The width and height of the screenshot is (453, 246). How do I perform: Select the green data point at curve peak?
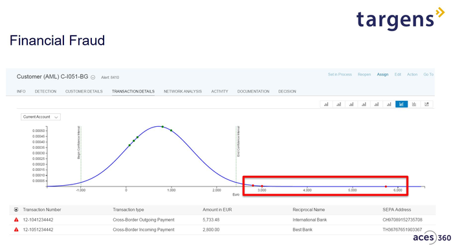click(x=162, y=127)
